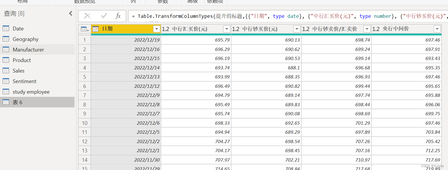This screenshot has width=448, height=170.
Task: Click cell 695.79 in row 1
Action: coord(196,40)
